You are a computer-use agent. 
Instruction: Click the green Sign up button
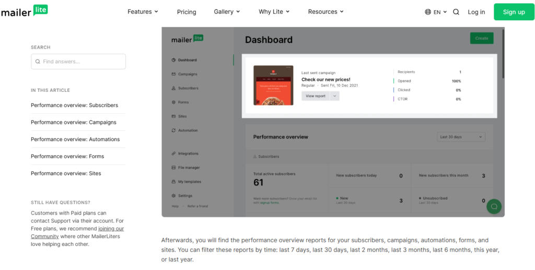[x=514, y=12]
